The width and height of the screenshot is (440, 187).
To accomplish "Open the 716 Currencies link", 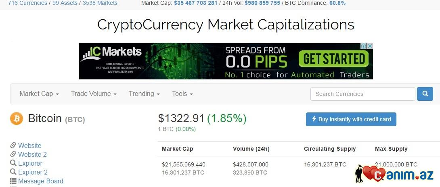I will click(28, 3).
